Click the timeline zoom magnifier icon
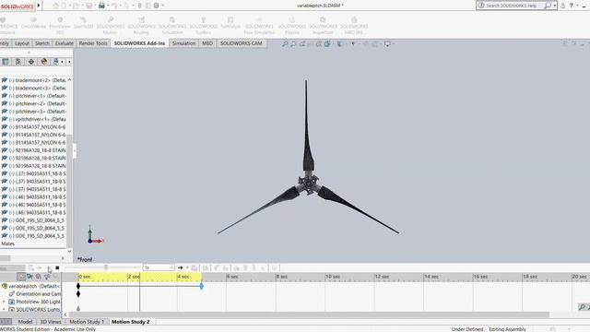 click(582, 307)
